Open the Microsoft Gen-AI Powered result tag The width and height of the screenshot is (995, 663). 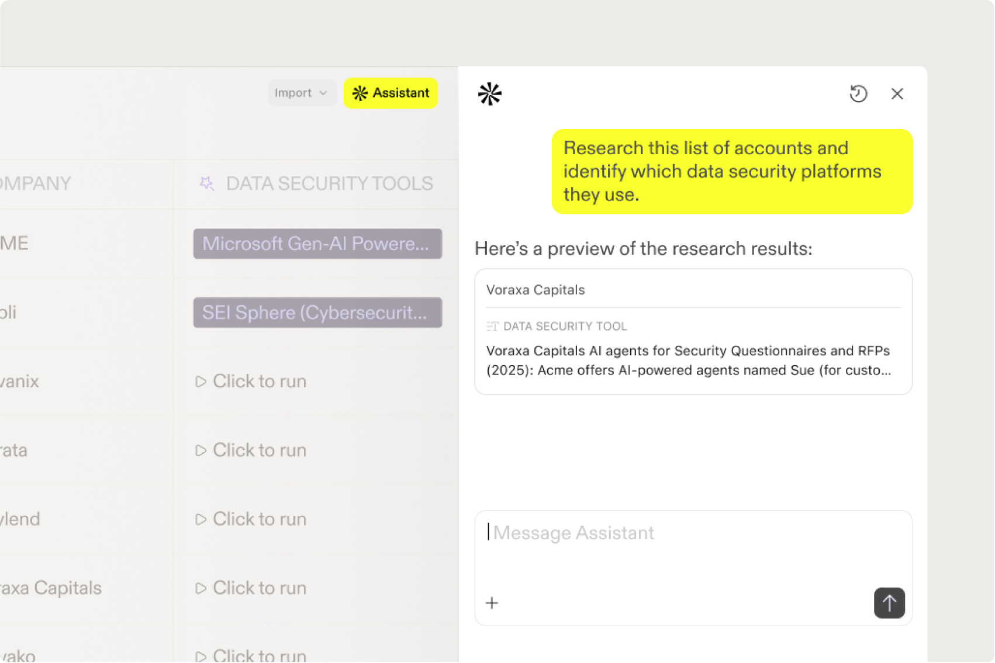pos(317,244)
